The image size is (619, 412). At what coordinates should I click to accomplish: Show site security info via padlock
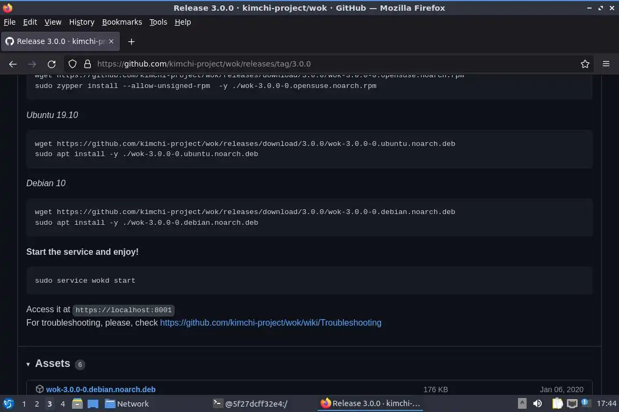coord(88,64)
